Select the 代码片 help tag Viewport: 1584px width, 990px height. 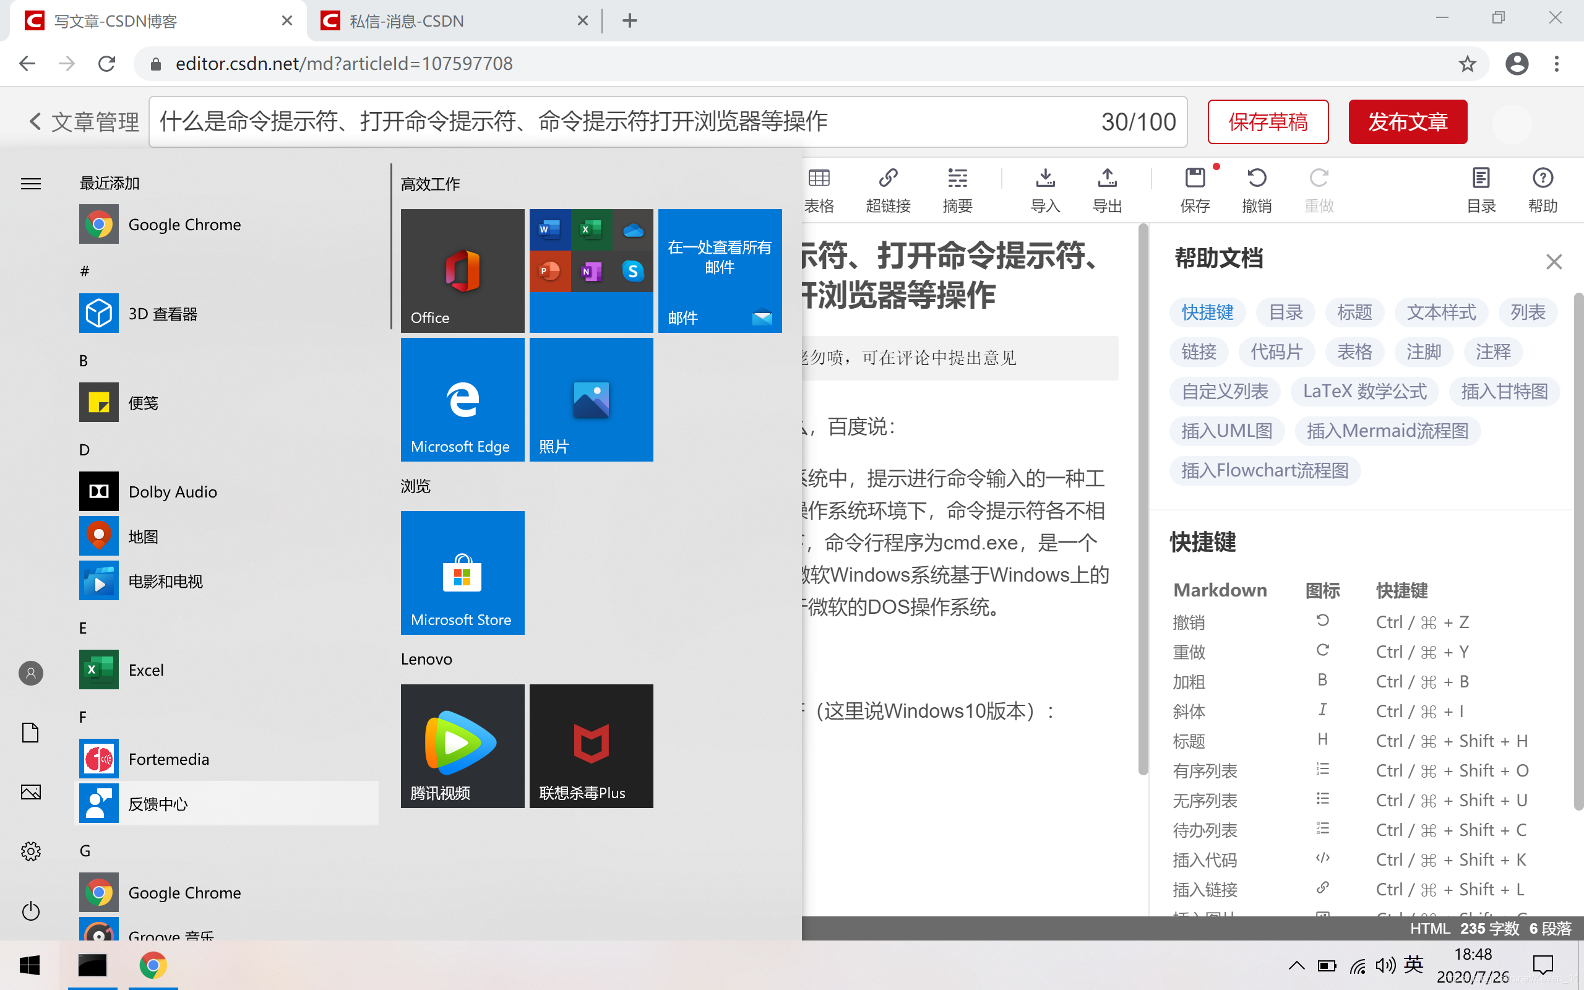click(x=1276, y=351)
